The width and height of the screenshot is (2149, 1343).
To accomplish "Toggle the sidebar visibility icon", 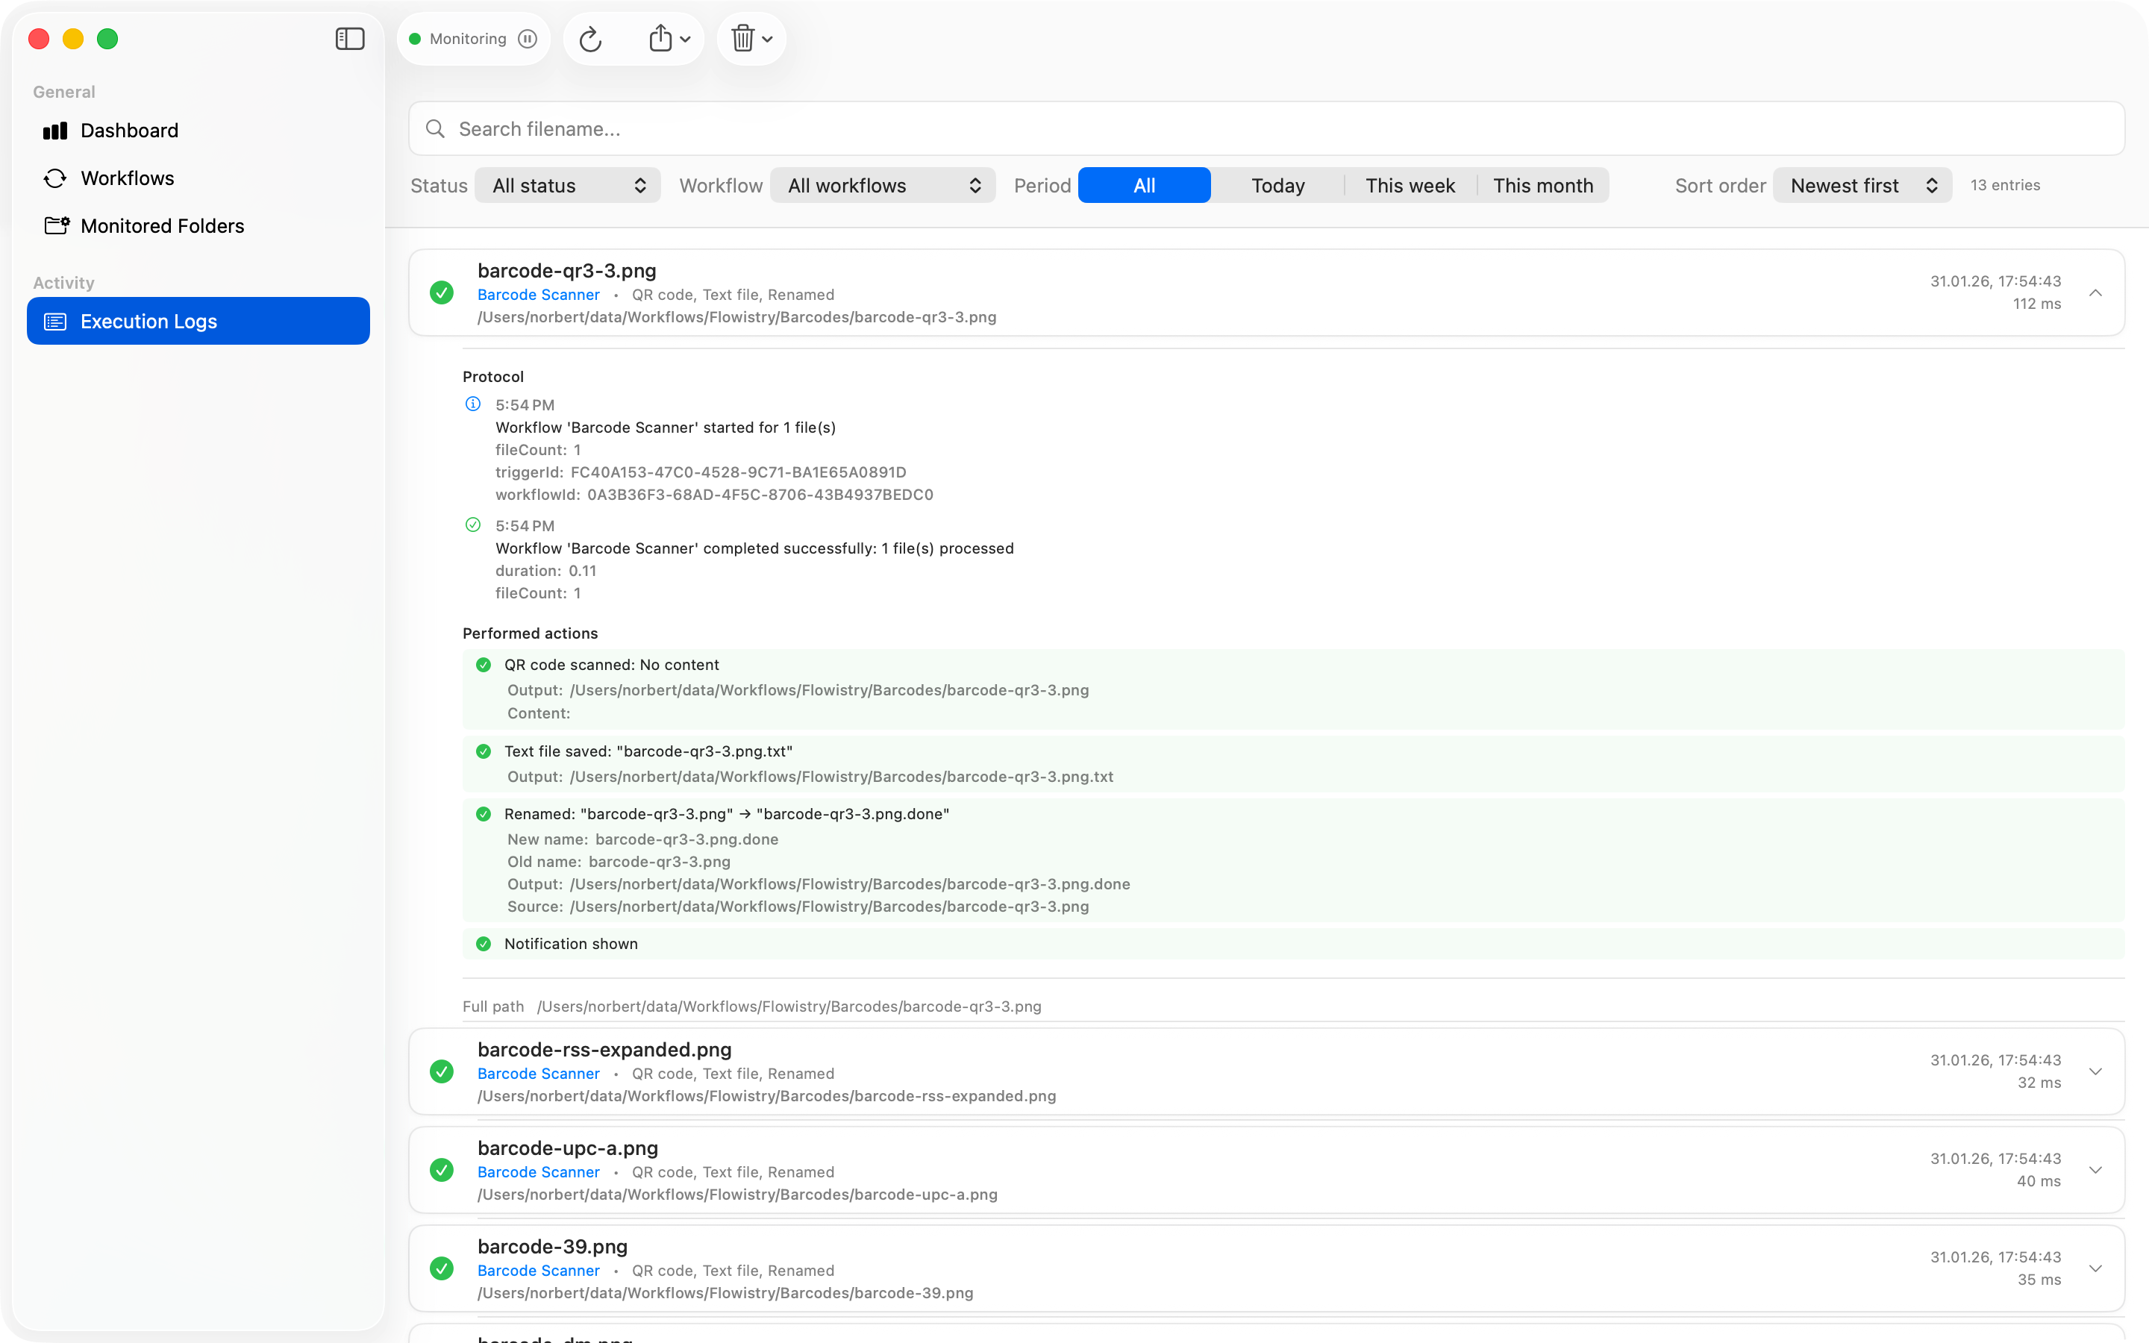I will 350,39.
